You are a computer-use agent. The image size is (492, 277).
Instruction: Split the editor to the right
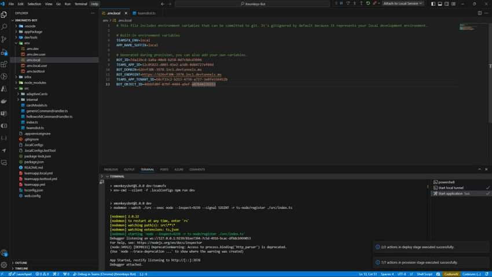click(x=479, y=13)
